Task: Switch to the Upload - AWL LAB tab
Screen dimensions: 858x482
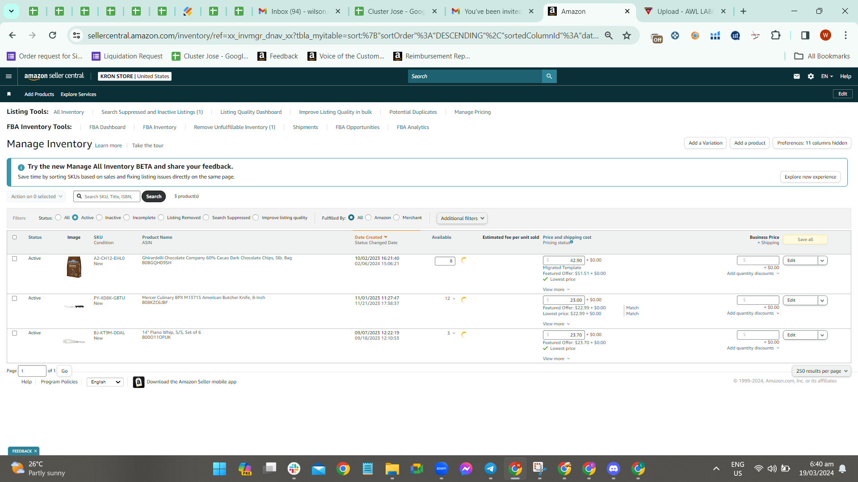Action: [x=686, y=12]
